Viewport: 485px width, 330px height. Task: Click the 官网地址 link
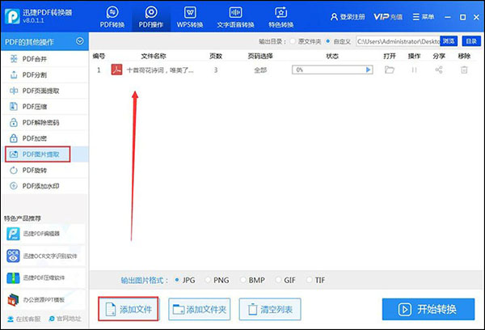(x=65, y=319)
